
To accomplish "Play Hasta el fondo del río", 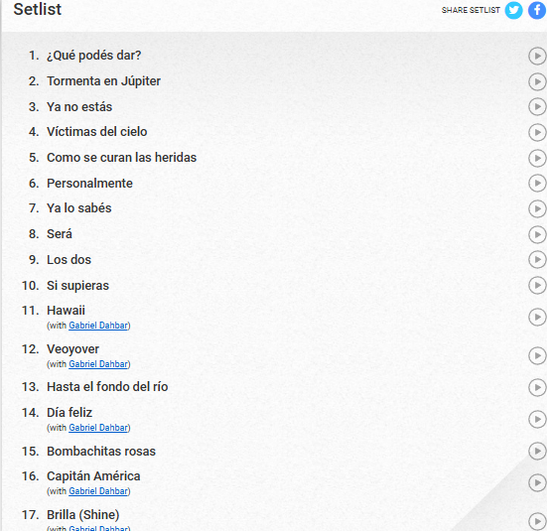I will click(x=537, y=387).
